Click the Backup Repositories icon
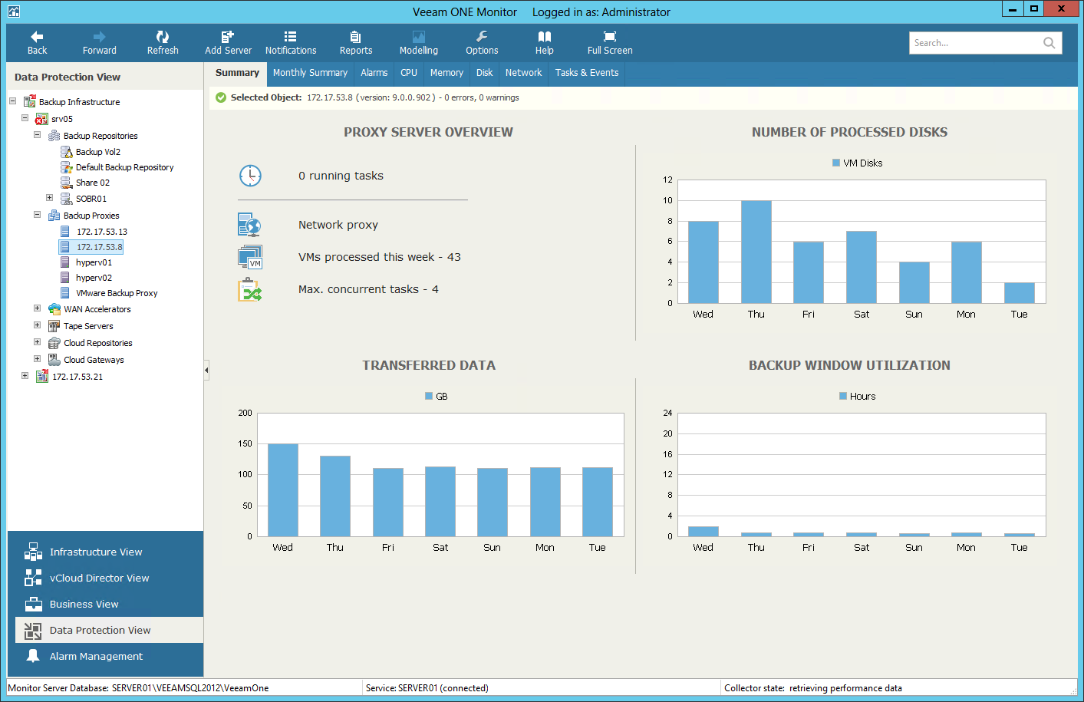 54,136
